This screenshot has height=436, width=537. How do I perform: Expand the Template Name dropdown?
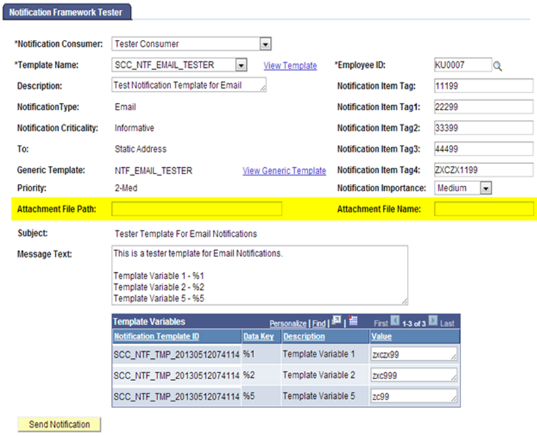click(241, 65)
